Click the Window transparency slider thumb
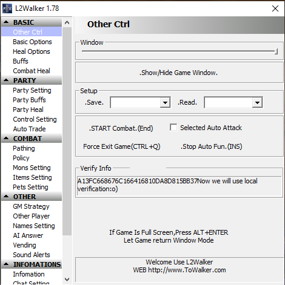Viewport: 285px width, 285px height. click(276, 51)
